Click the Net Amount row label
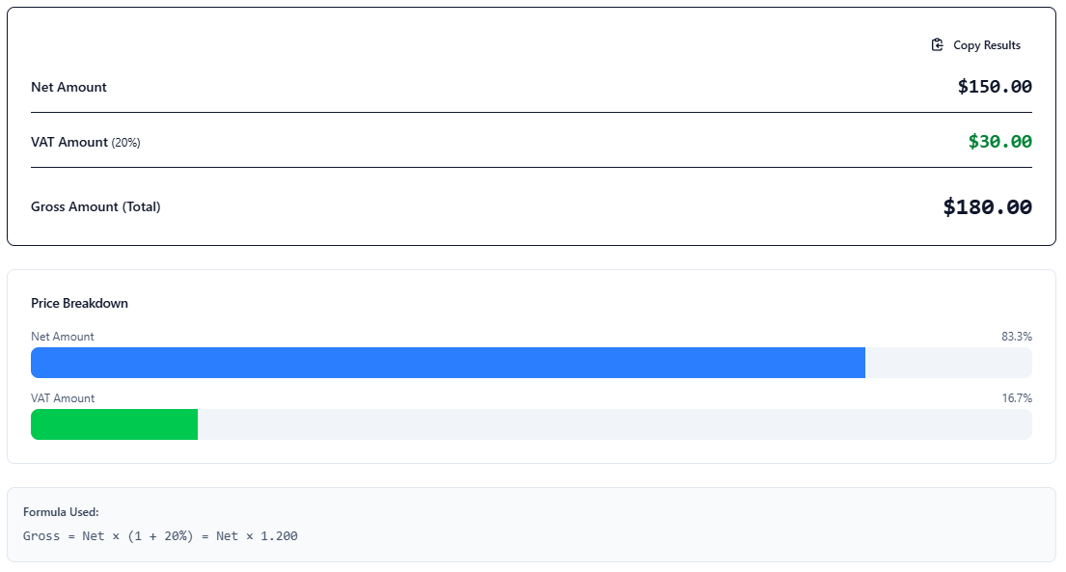1066x572 pixels. [68, 87]
